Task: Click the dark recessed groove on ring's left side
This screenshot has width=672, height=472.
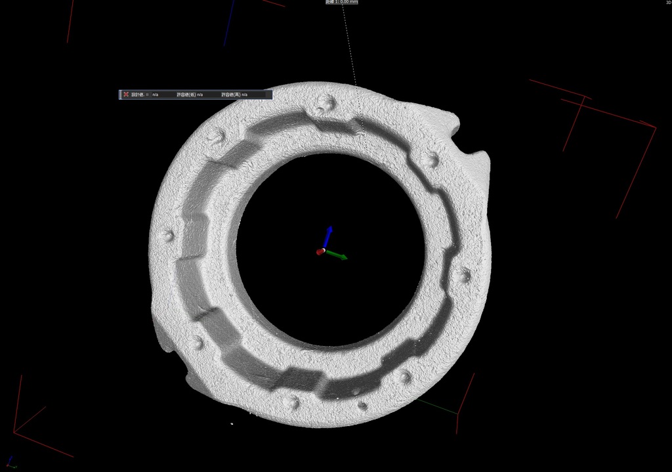Action: 191,236
